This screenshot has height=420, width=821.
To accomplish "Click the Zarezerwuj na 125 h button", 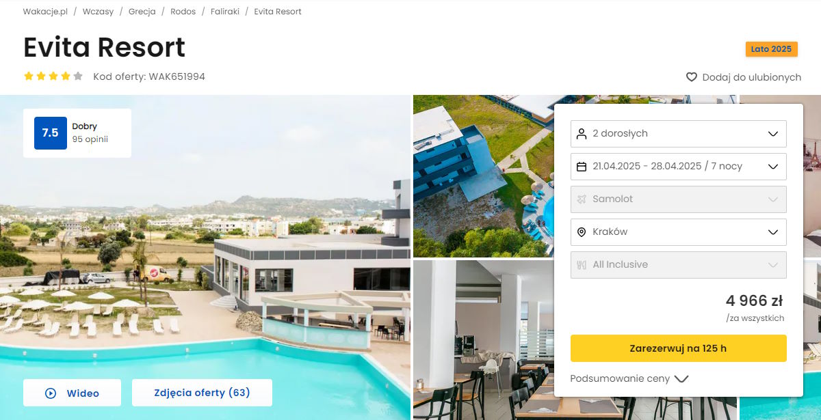I will 678,348.
